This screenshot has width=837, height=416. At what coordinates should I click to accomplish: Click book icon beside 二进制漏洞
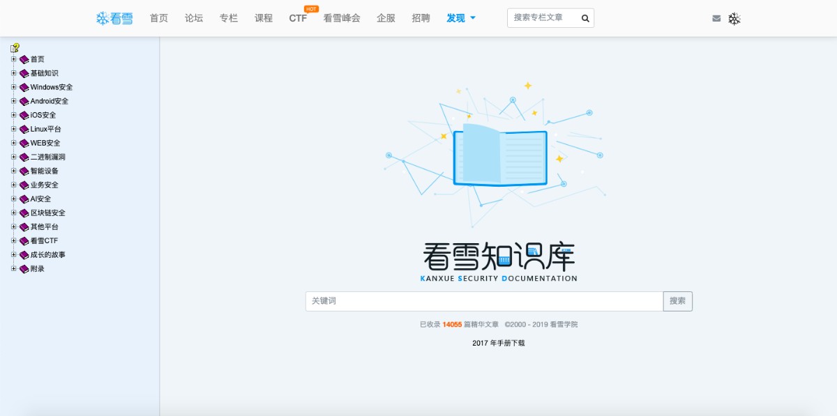click(x=24, y=157)
